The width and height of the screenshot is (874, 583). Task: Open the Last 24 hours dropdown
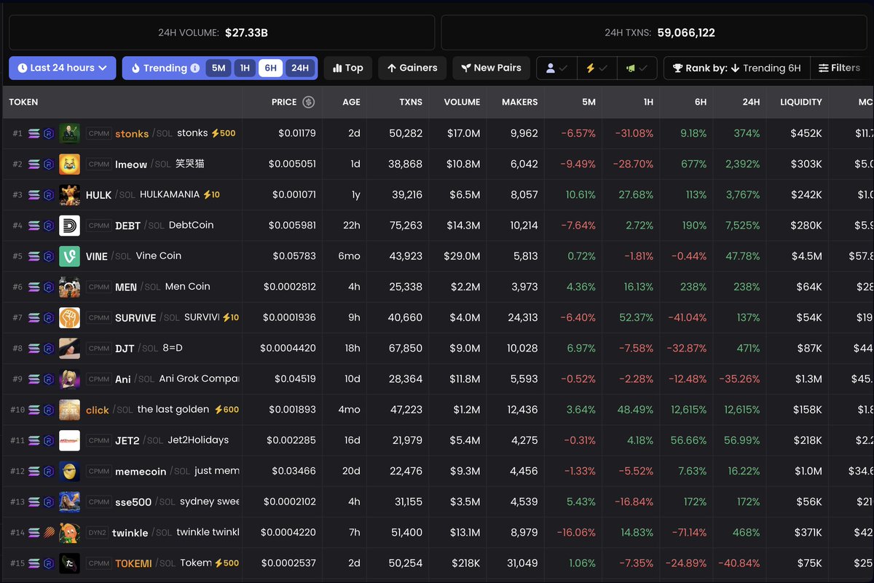(63, 68)
